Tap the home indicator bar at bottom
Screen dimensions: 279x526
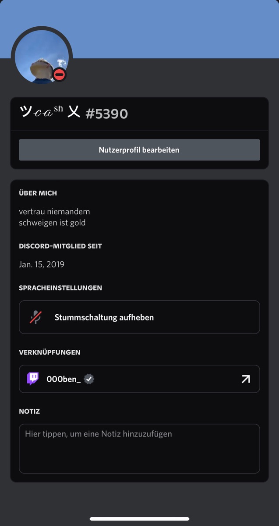139,519
